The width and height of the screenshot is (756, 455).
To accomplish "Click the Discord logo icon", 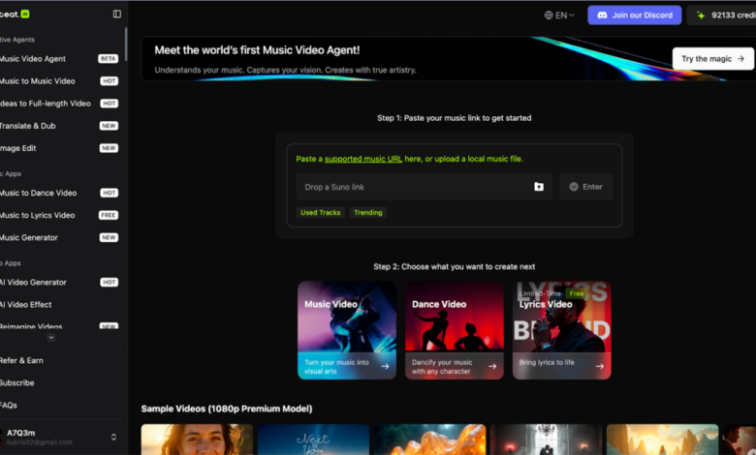I will click(x=602, y=15).
